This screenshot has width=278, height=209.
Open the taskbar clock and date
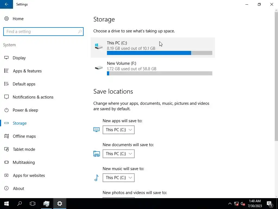click(x=255, y=204)
